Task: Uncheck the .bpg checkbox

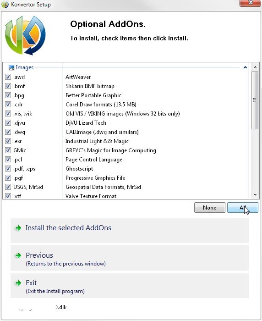Action: (8, 95)
